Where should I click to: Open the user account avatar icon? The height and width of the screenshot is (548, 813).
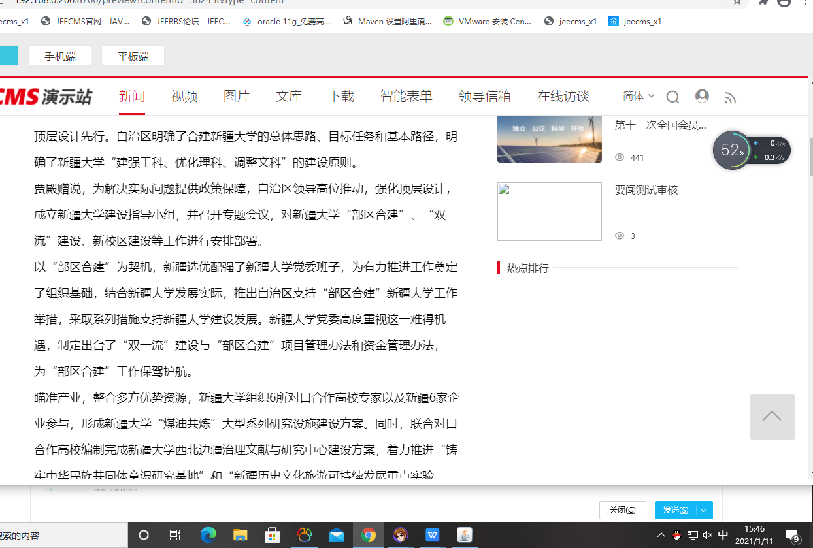(702, 97)
